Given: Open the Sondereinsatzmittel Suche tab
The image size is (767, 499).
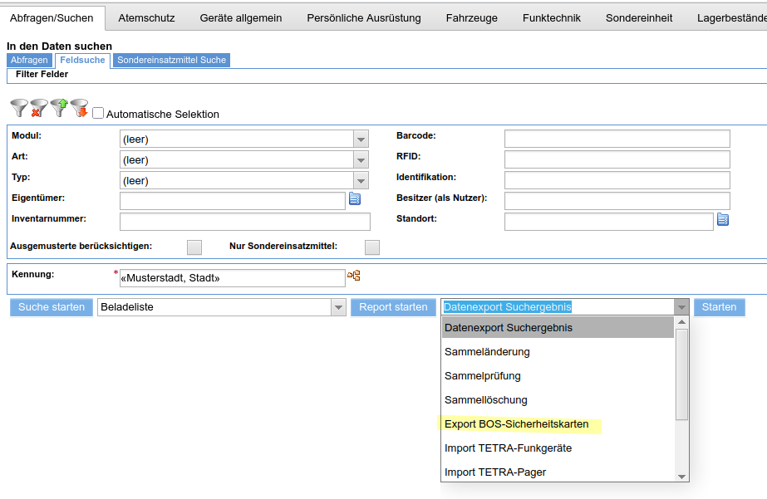Looking at the screenshot, I should 172,60.
